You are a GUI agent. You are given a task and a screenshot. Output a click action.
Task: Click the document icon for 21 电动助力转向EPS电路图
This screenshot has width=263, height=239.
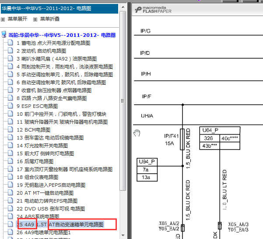pos(11,200)
